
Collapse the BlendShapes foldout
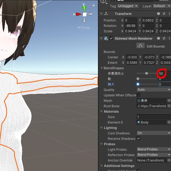(102, 68)
